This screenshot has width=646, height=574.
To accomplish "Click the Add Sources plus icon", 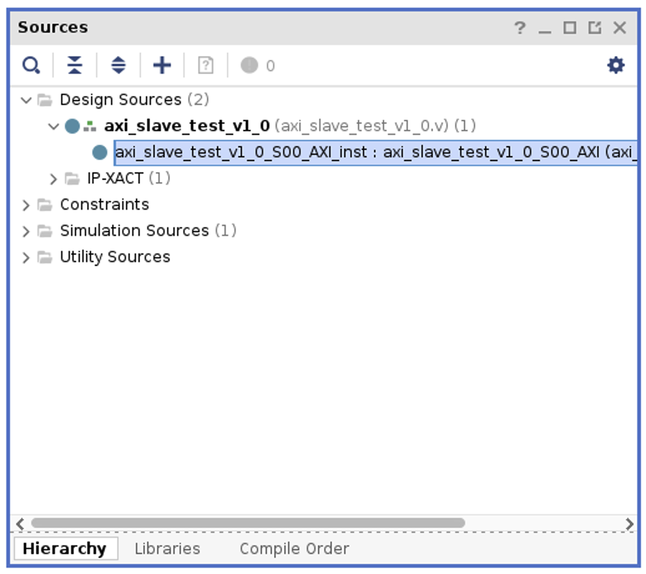I will (x=160, y=64).
